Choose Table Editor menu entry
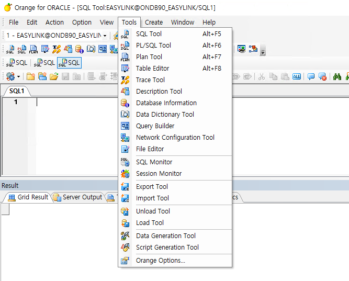Viewport: 349px width, 281px height. (175, 69)
